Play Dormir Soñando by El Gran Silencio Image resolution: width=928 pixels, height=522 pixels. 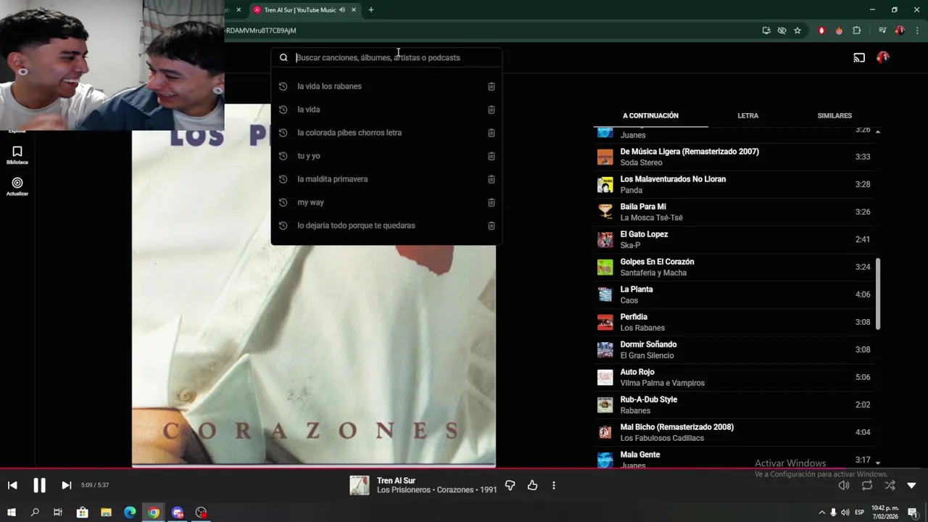[x=734, y=349]
